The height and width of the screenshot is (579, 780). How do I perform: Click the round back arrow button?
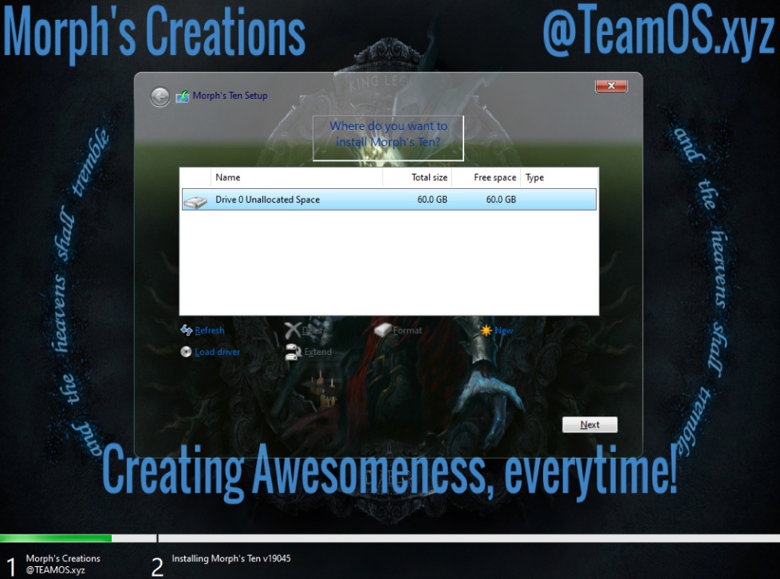(x=160, y=96)
